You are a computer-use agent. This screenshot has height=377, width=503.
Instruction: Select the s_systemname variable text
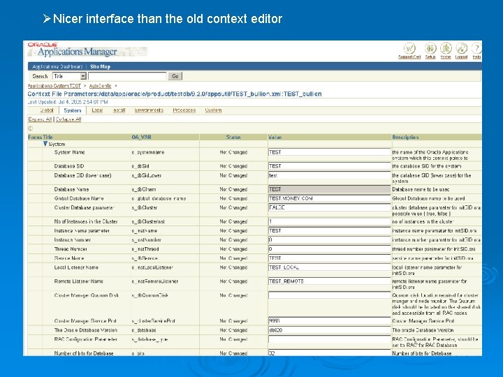[x=148, y=152]
